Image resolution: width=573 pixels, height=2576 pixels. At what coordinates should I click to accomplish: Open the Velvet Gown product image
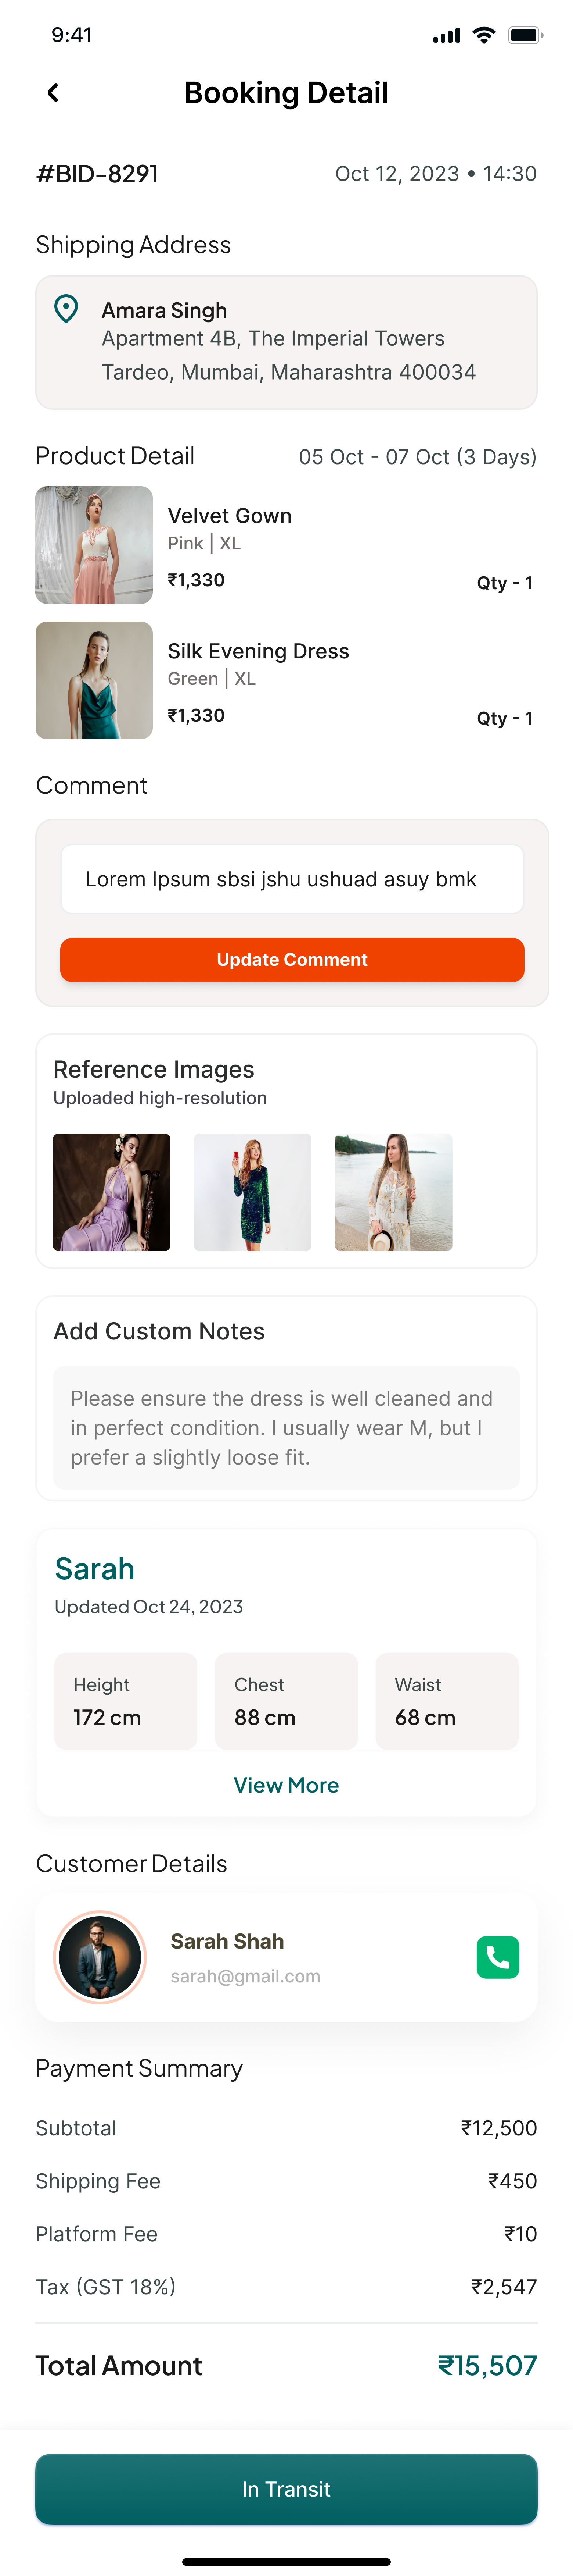[94, 545]
